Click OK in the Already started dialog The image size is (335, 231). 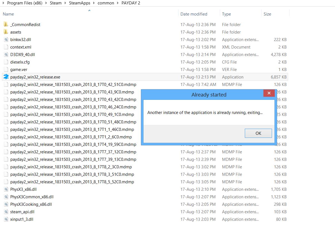(258, 133)
